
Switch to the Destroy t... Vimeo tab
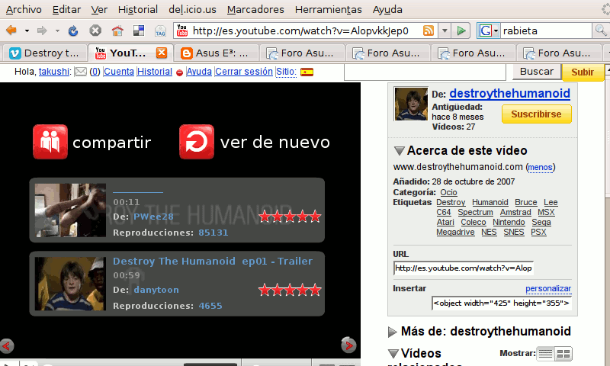(44, 53)
